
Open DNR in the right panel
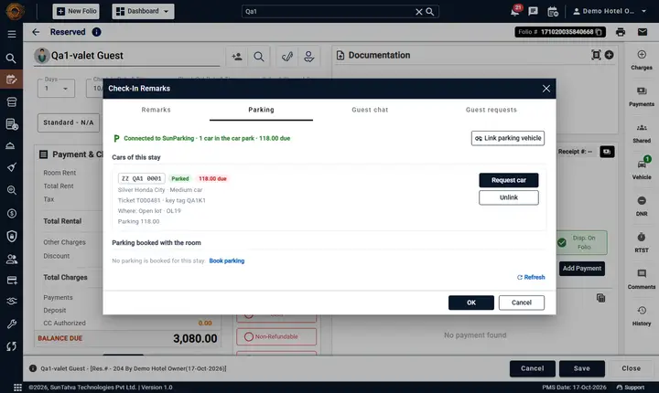[642, 207]
